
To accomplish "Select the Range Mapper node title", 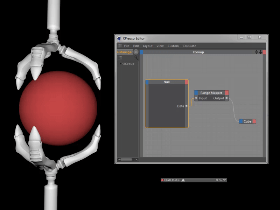I will click(211, 93).
